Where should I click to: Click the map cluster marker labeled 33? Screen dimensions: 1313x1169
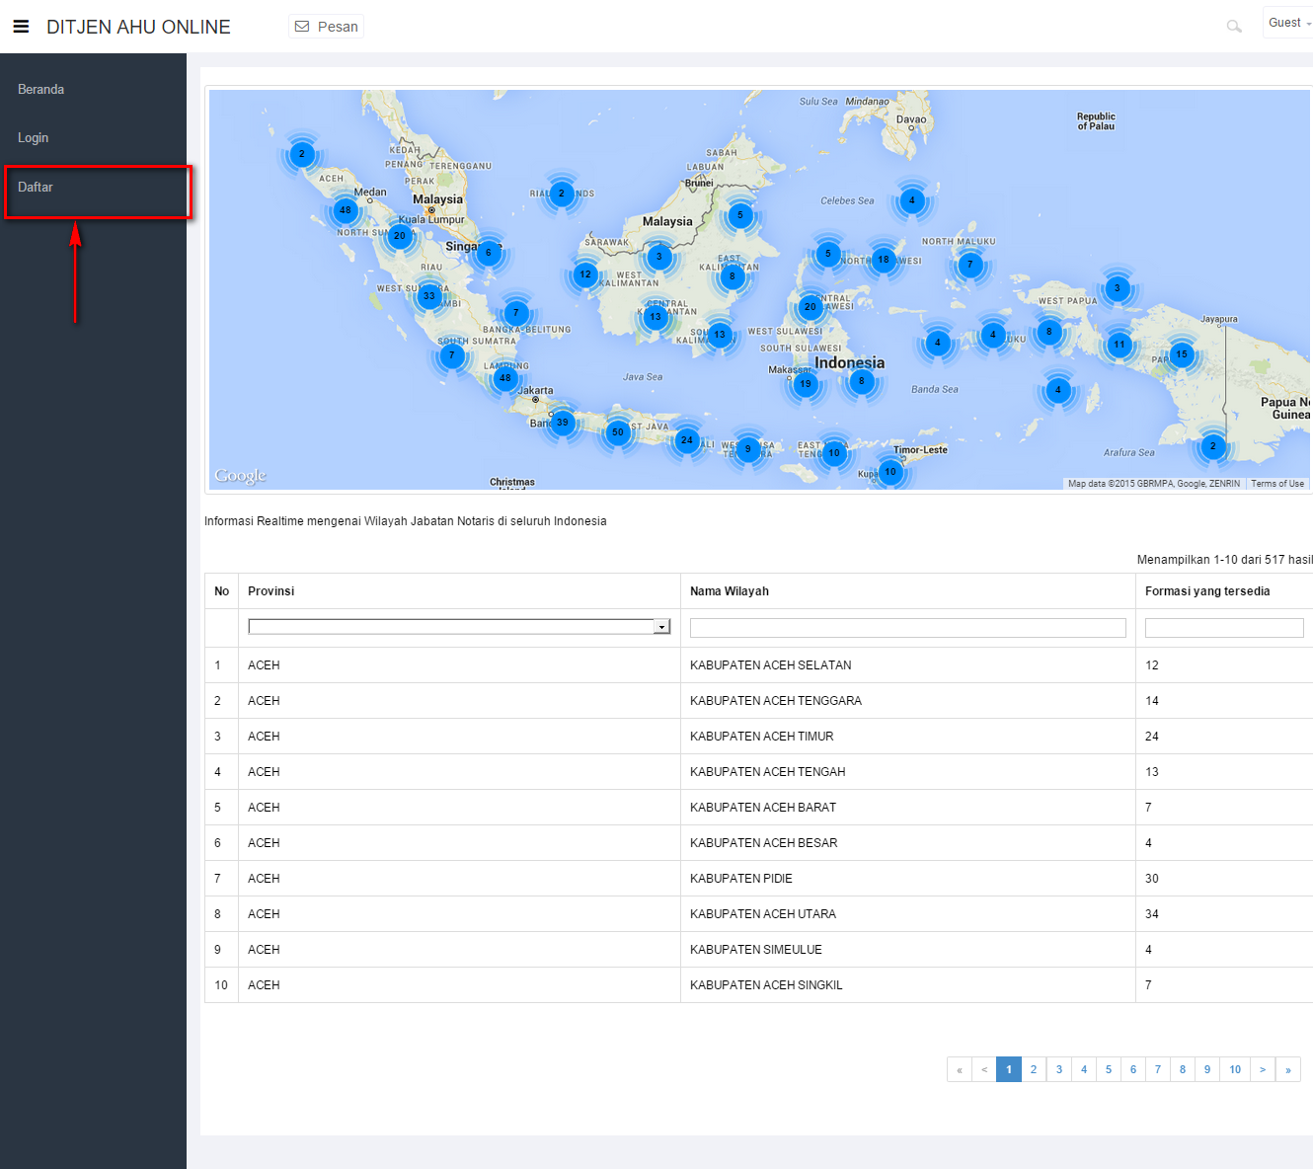tap(429, 296)
